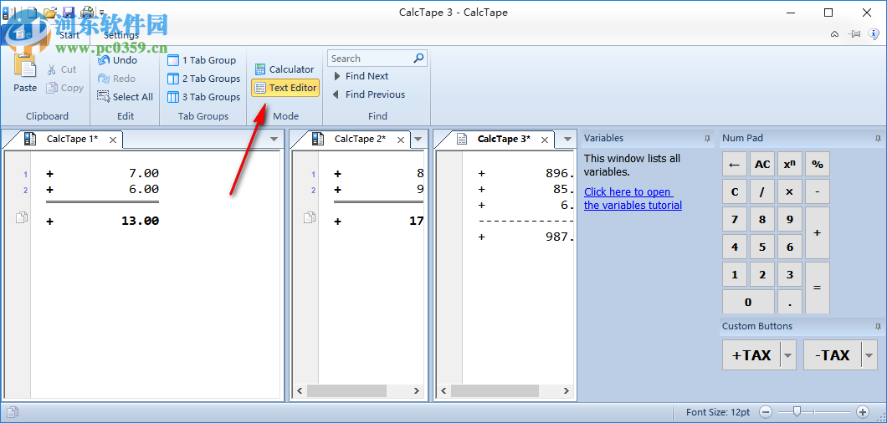
Task: Open the Settings ribbon tab
Action: click(x=121, y=35)
